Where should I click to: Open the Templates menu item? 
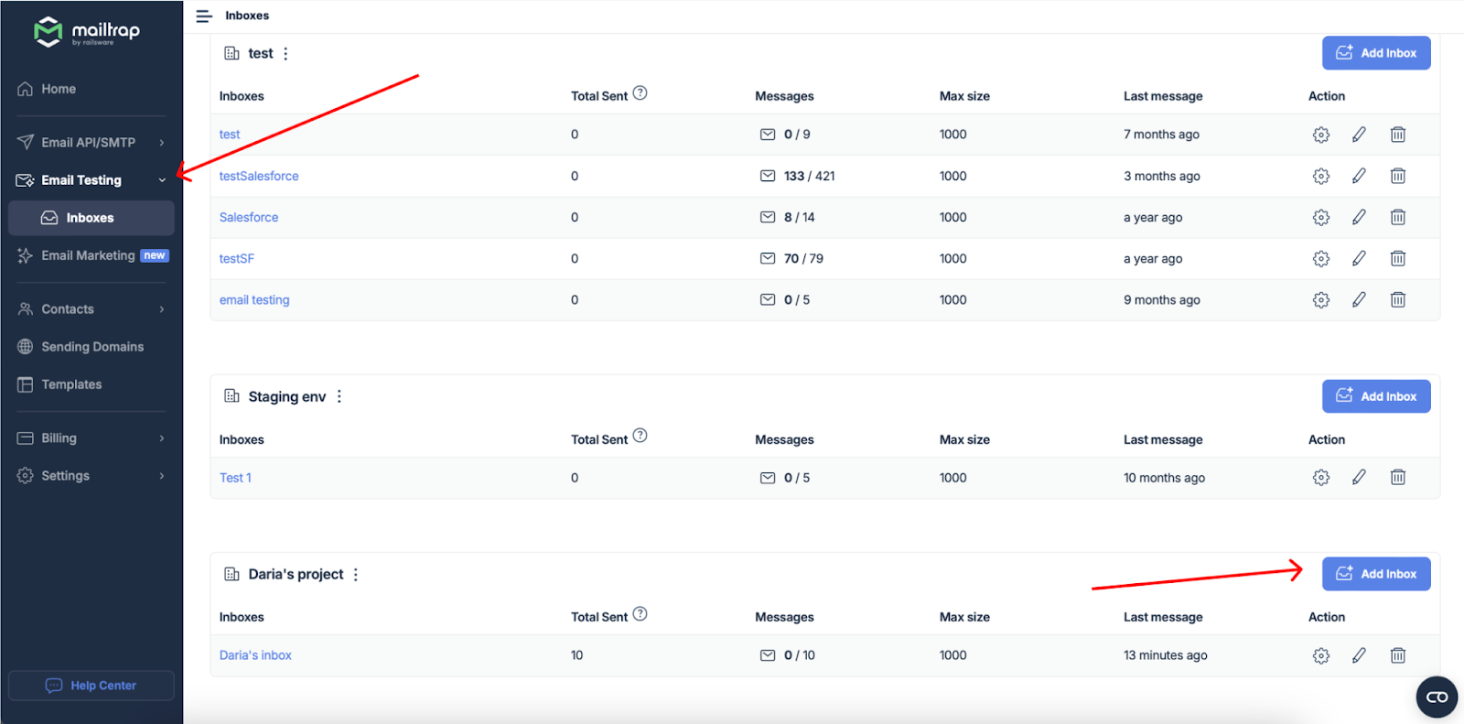pyautogui.click(x=71, y=384)
